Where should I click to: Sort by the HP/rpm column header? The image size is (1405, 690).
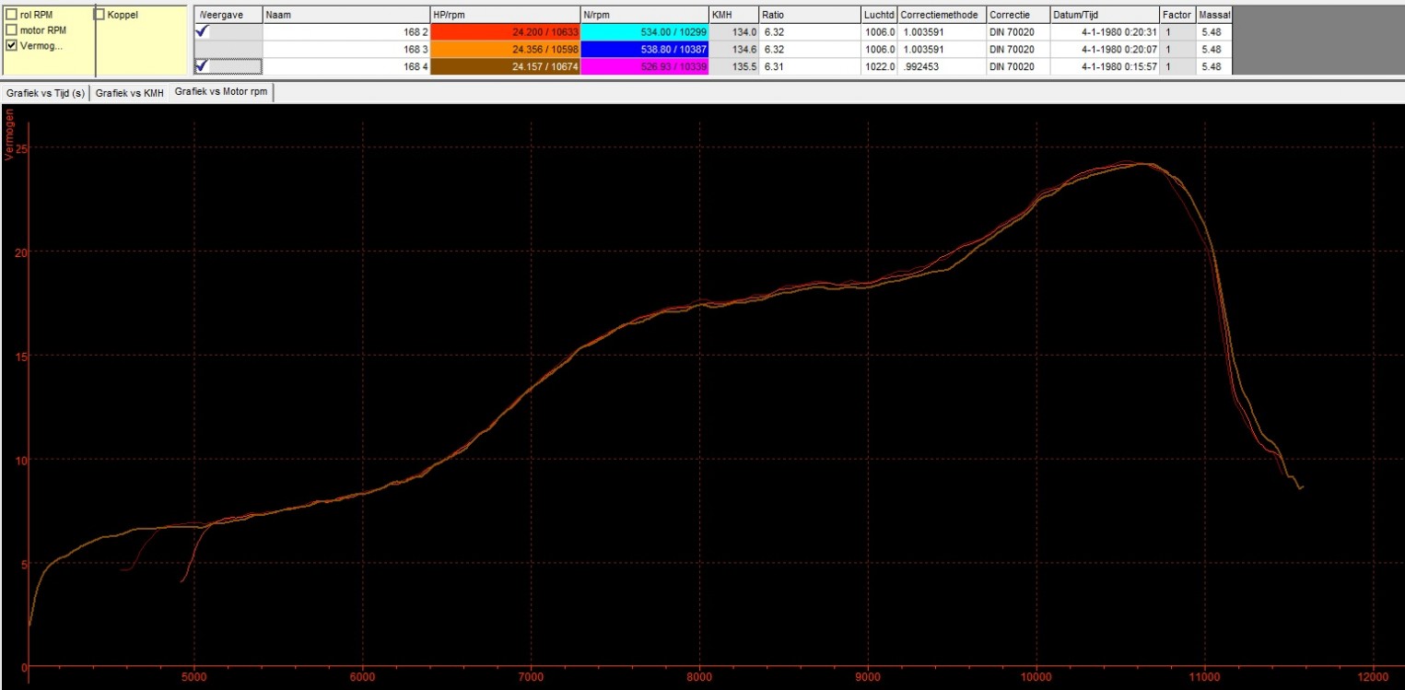[505, 15]
